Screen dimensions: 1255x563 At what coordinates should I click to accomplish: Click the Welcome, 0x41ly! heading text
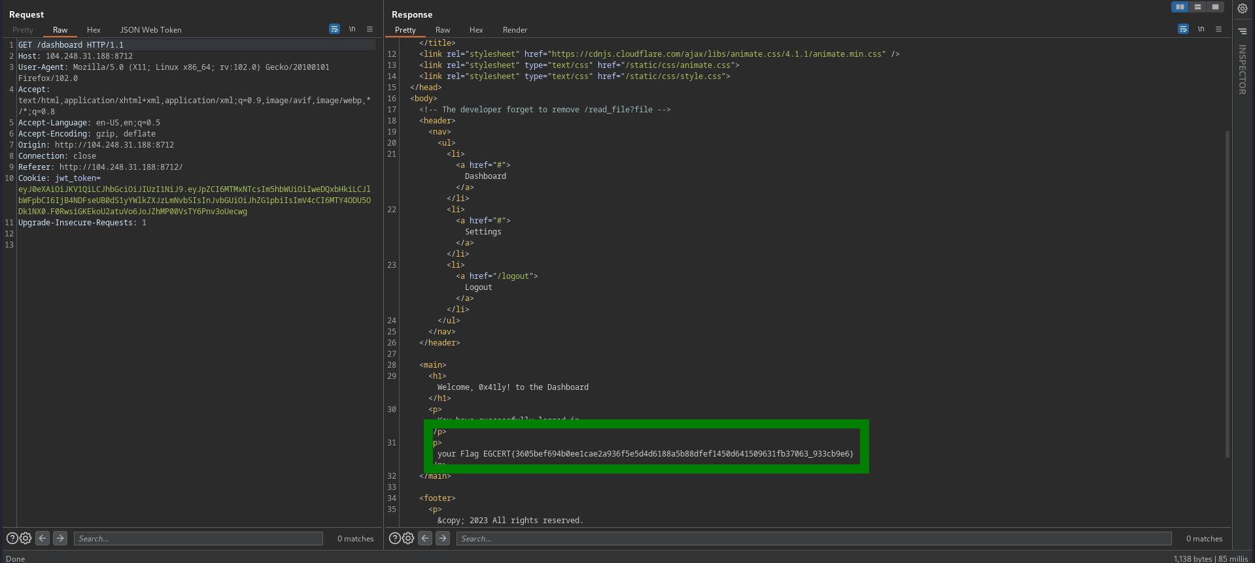[513, 387]
